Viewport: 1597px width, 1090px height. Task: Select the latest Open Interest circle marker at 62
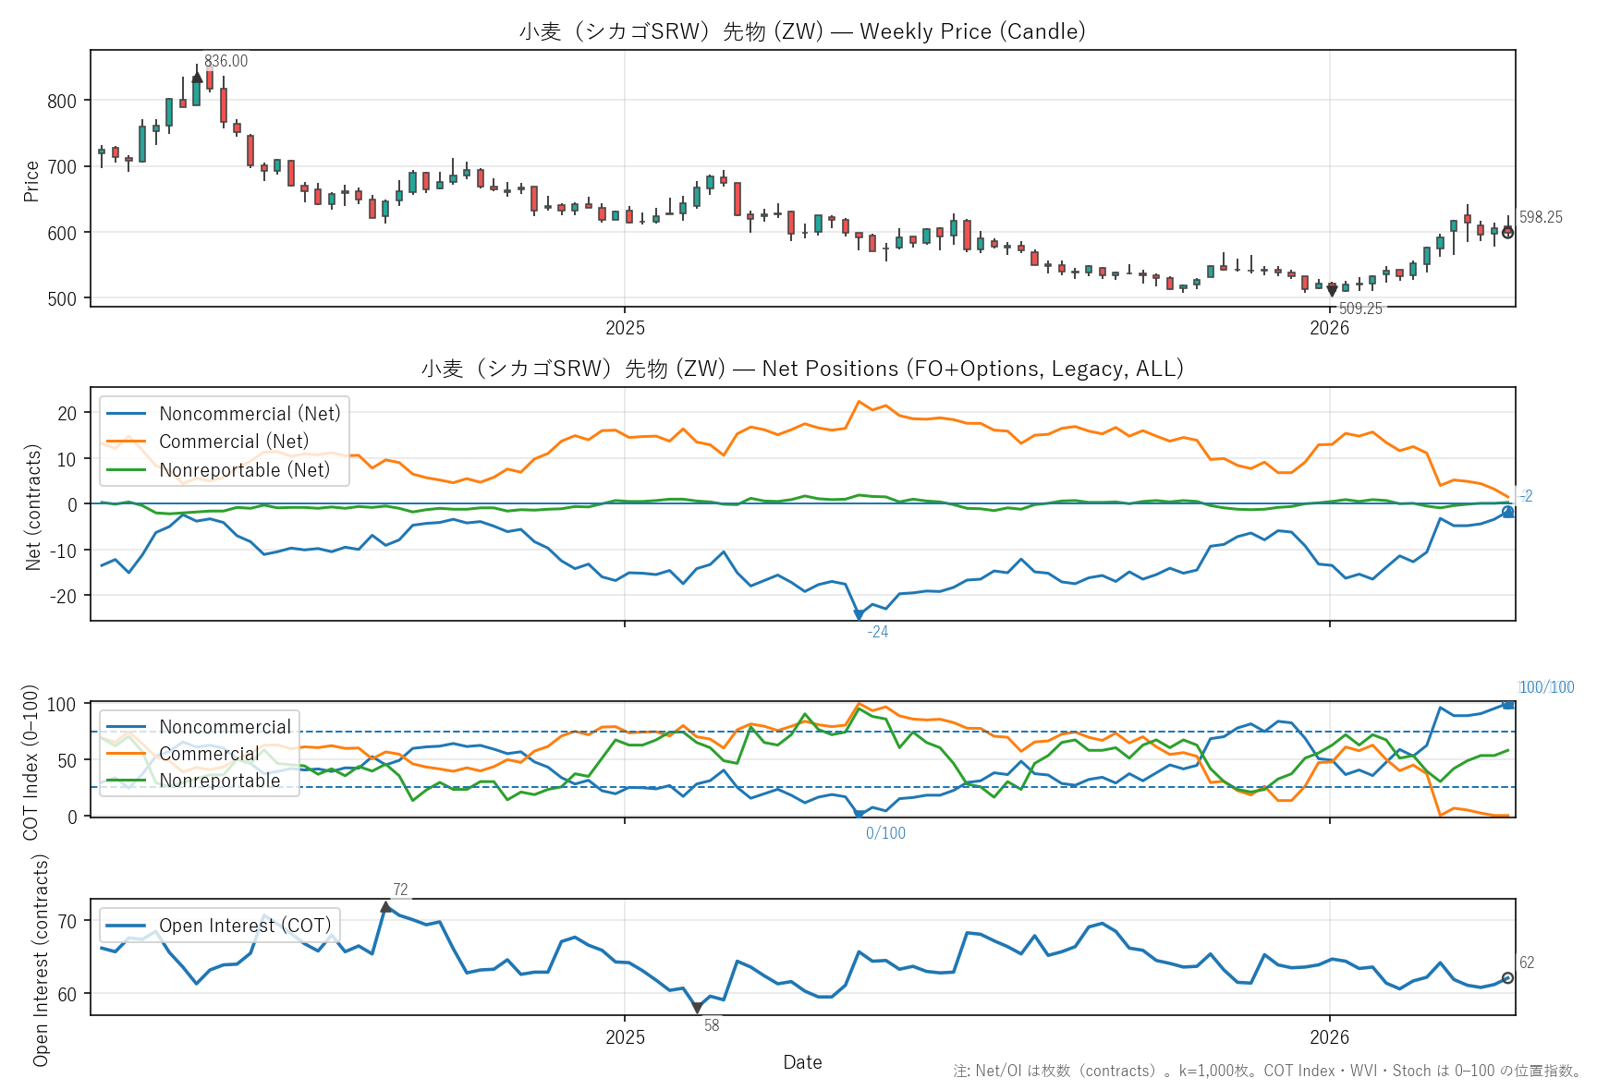(1508, 978)
